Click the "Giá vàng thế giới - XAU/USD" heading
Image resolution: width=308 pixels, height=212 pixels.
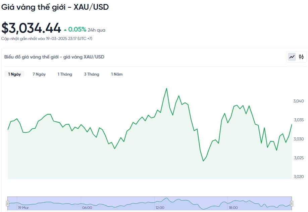55,7
